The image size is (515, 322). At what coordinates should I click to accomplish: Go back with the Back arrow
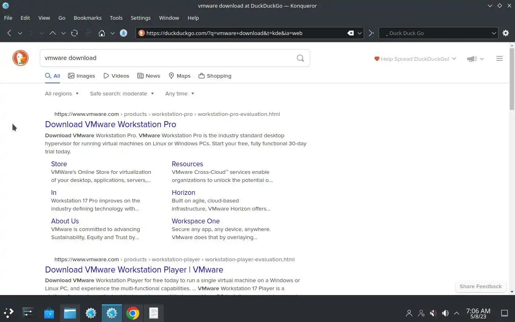click(x=9, y=33)
